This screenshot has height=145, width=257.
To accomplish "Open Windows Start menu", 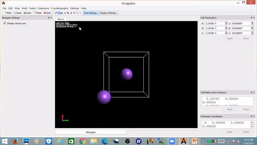I will tap(4, 141).
